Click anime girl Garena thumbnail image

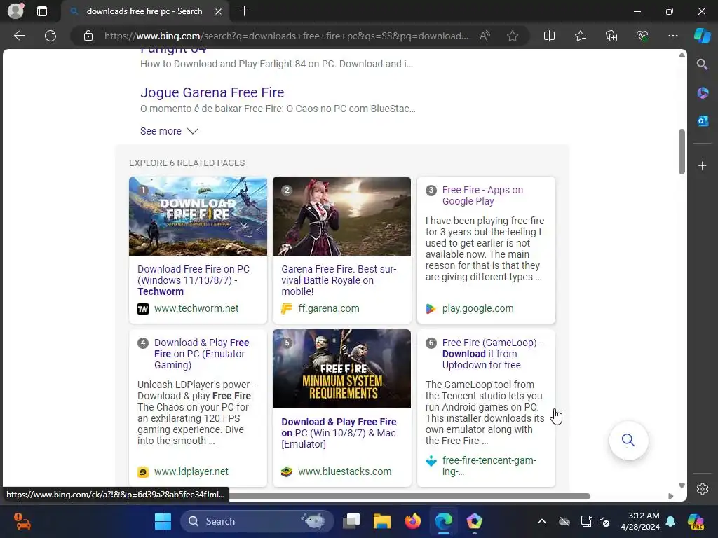pyautogui.click(x=341, y=216)
